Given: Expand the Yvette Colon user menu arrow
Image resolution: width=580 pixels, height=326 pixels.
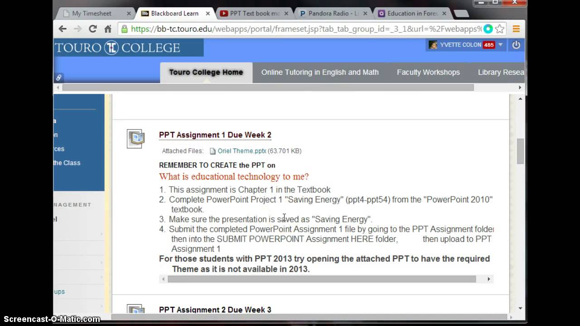Looking at the screenshot, I should click(x=500, y=45).
